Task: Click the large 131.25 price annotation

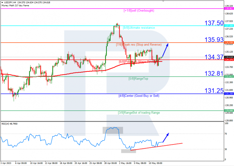Action: (214, 91)
